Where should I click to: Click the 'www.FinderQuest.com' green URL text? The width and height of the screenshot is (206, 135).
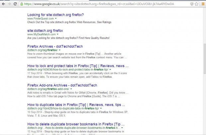[41, 19]
